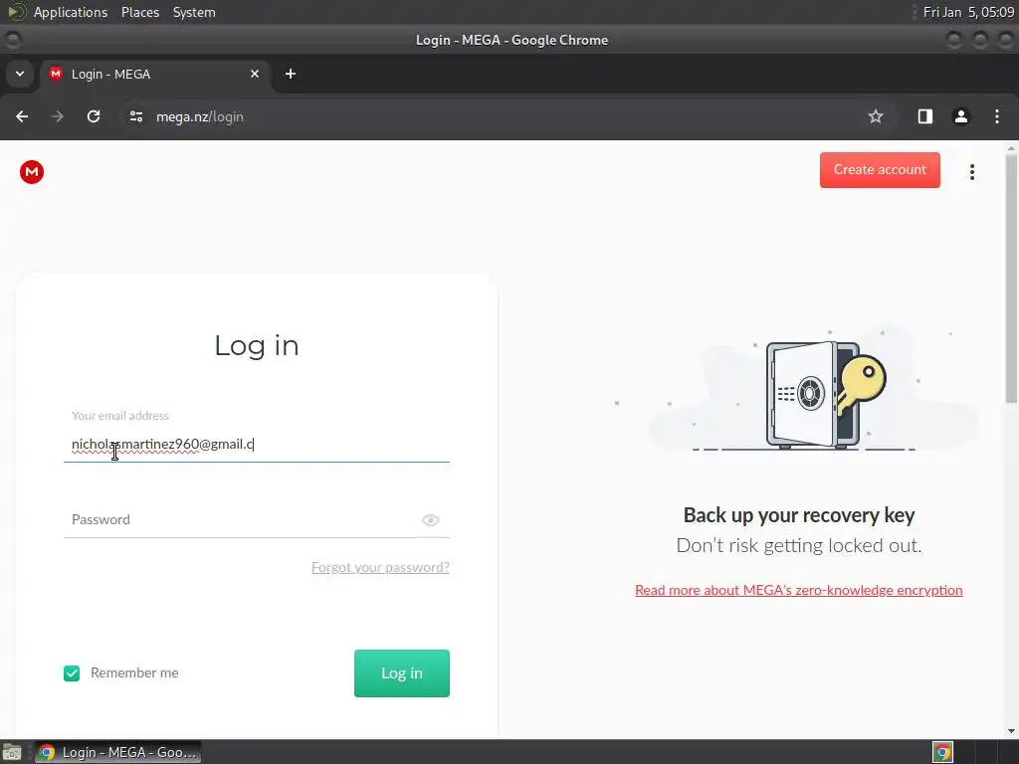Viewport: 1019px width, 764px height.
Task: Click the page vertical scrollbar thumb
Action: pos(1011,280)
